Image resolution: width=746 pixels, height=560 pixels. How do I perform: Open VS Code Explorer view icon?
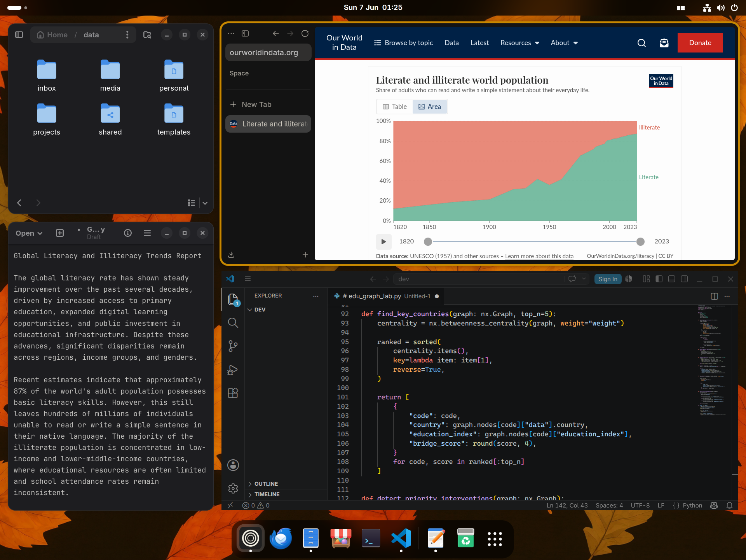tap(233, 299)
